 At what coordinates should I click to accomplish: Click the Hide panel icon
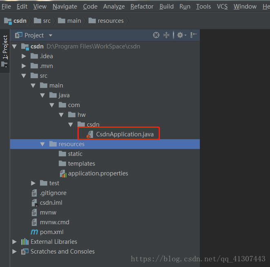tap(194, 35)
